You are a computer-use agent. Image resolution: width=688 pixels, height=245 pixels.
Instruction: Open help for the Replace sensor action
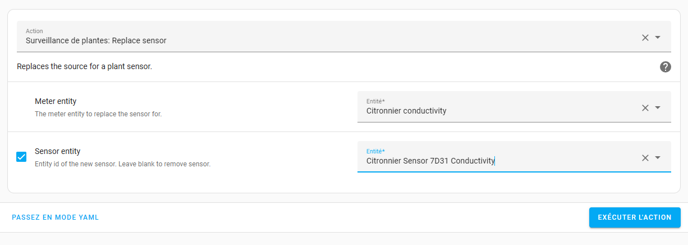click(666, 67)
